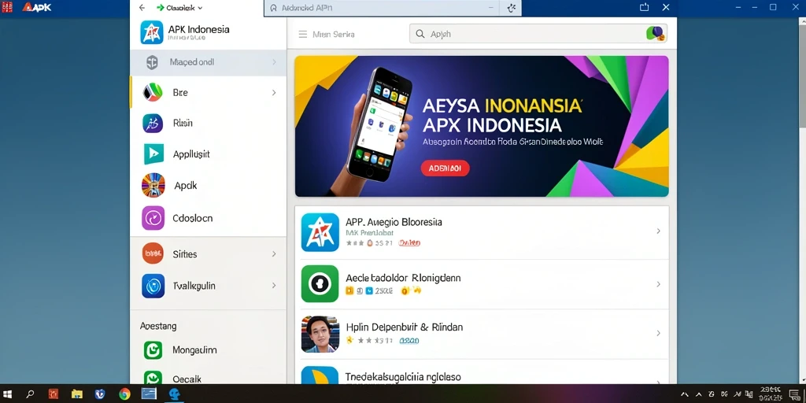806x403 pixels.
Task: Open the Hplin Delpenbuit portrait thumbnail
Action: 320,334
